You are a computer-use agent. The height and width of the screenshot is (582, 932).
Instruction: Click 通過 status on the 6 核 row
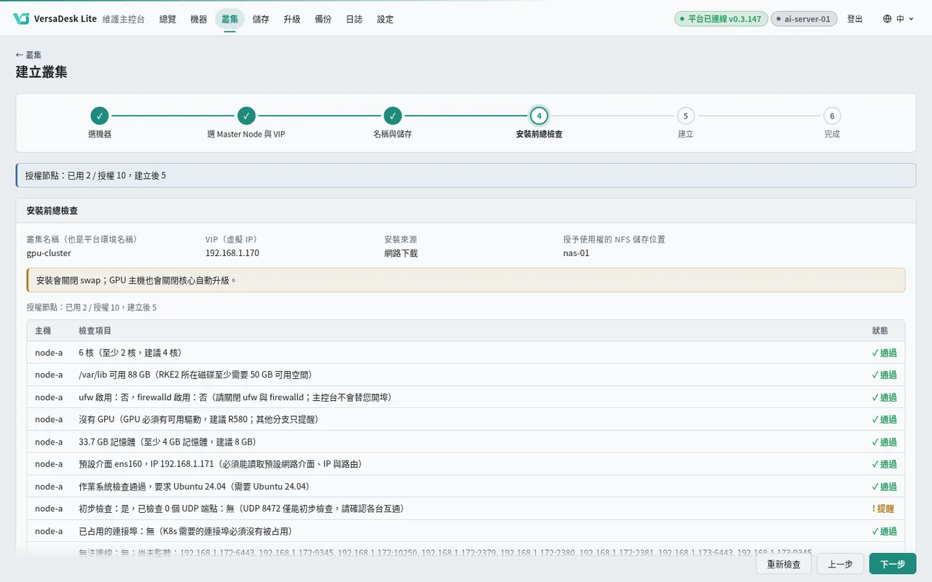884,353
